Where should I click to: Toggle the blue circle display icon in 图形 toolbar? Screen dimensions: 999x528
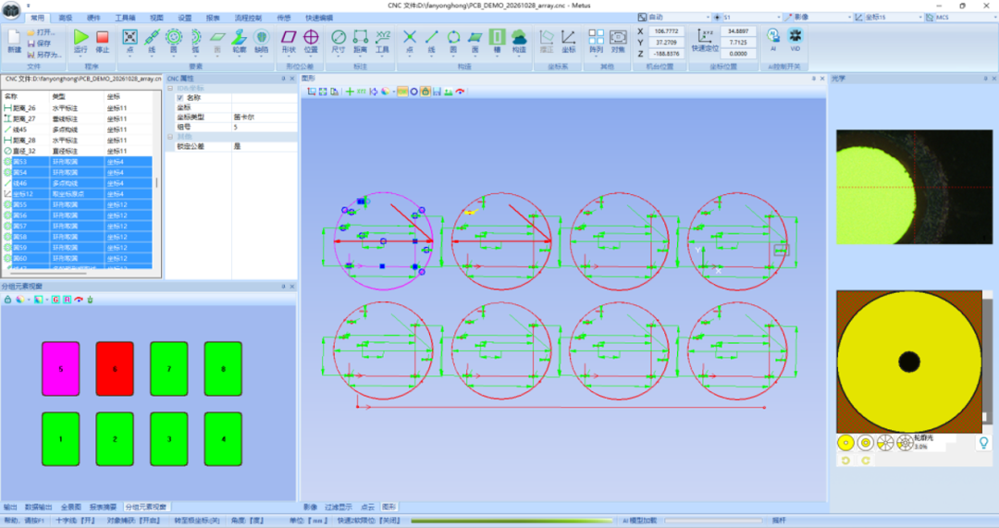click(x=414, y=92)
